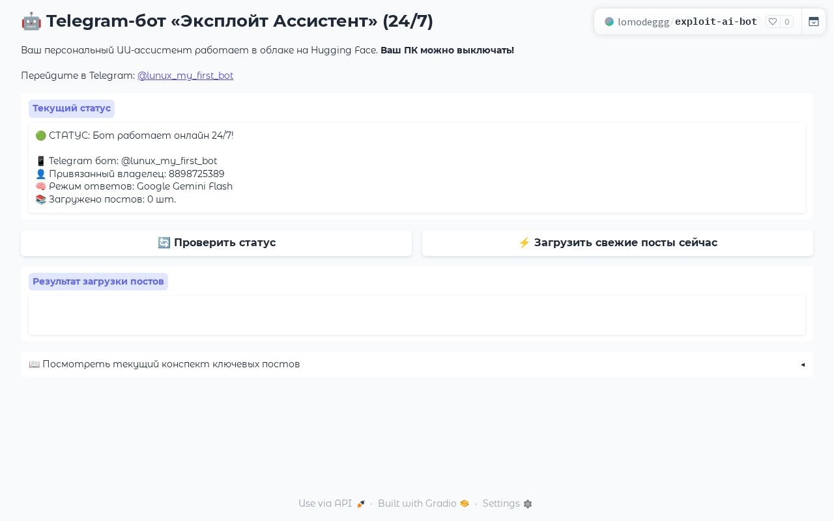834x521 pixels.
Task: Open Settings from the footer
Action: (x=508, y=503)
